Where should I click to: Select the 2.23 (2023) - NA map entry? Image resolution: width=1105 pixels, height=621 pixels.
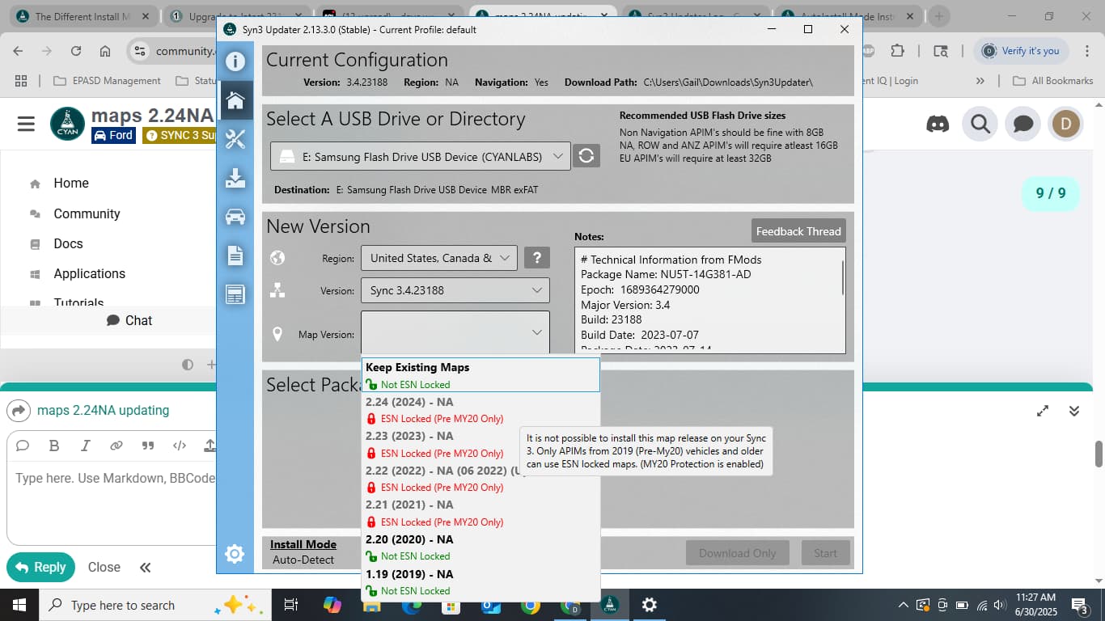[481, 444]
